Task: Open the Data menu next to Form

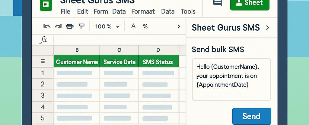Action: pos(119,11)
